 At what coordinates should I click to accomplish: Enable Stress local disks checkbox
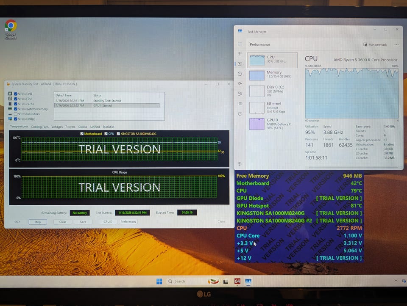pyautogui.click(x=16, y=114)
